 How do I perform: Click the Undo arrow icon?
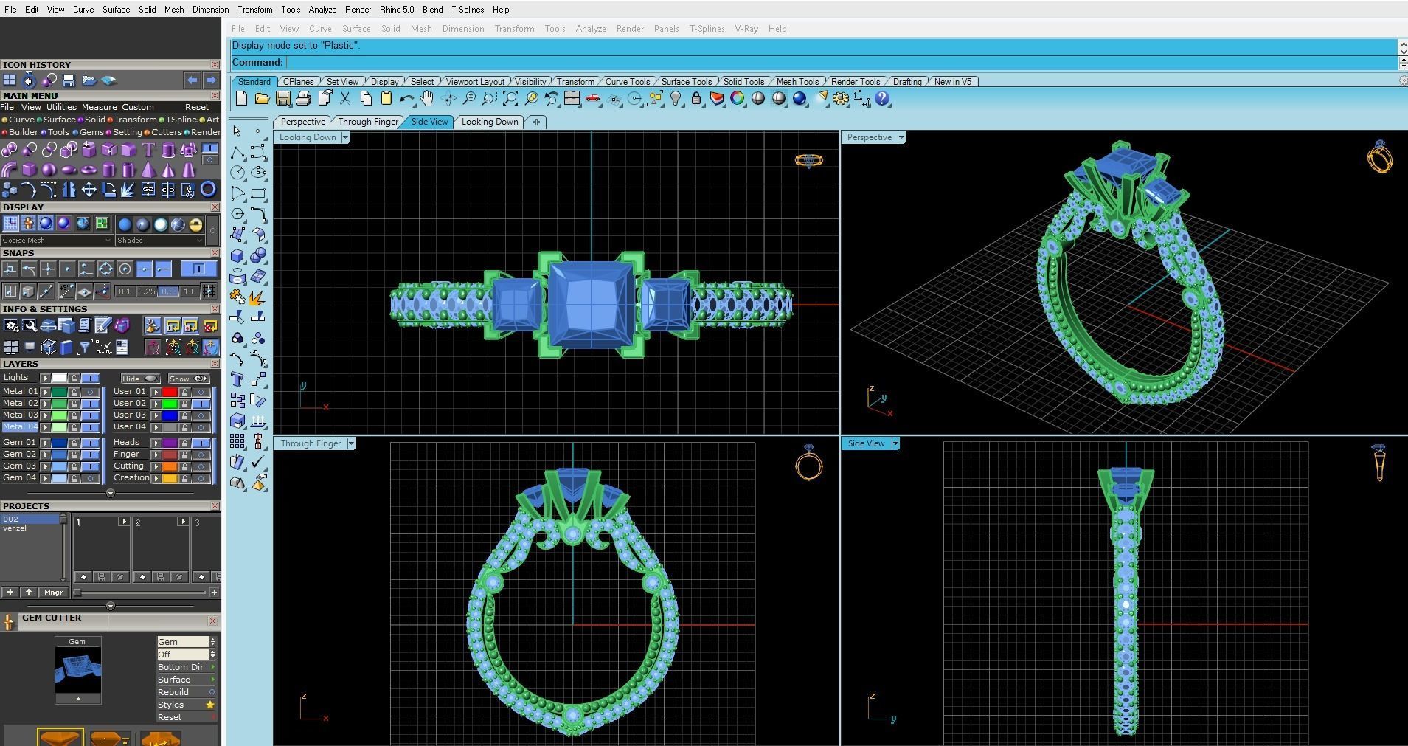(406, 99)
